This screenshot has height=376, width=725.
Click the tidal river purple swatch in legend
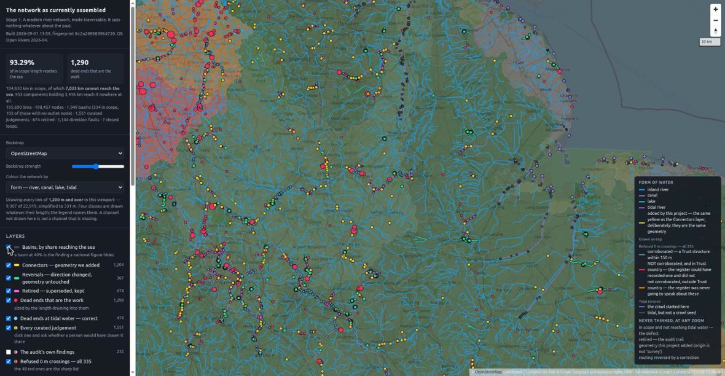coord(642,208)
